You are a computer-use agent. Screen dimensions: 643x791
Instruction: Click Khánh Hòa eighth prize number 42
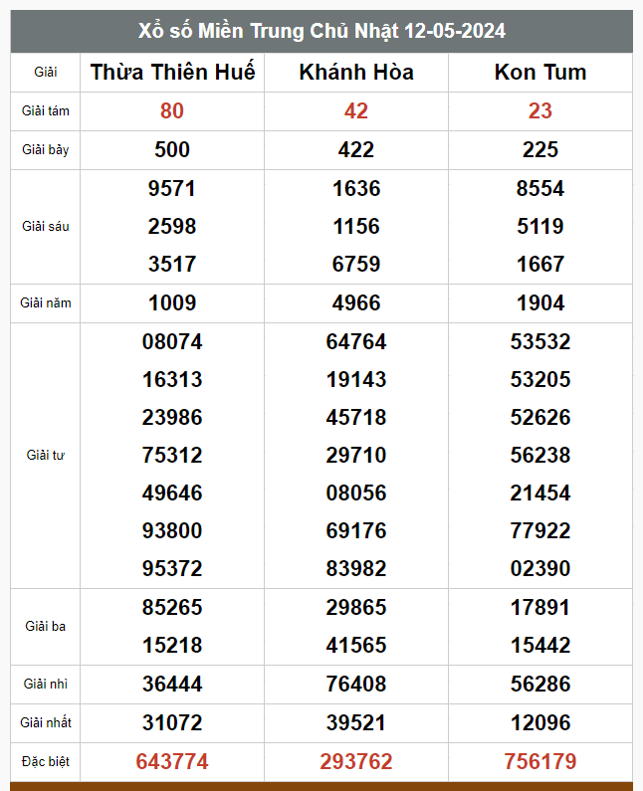(x=356, y=110)
